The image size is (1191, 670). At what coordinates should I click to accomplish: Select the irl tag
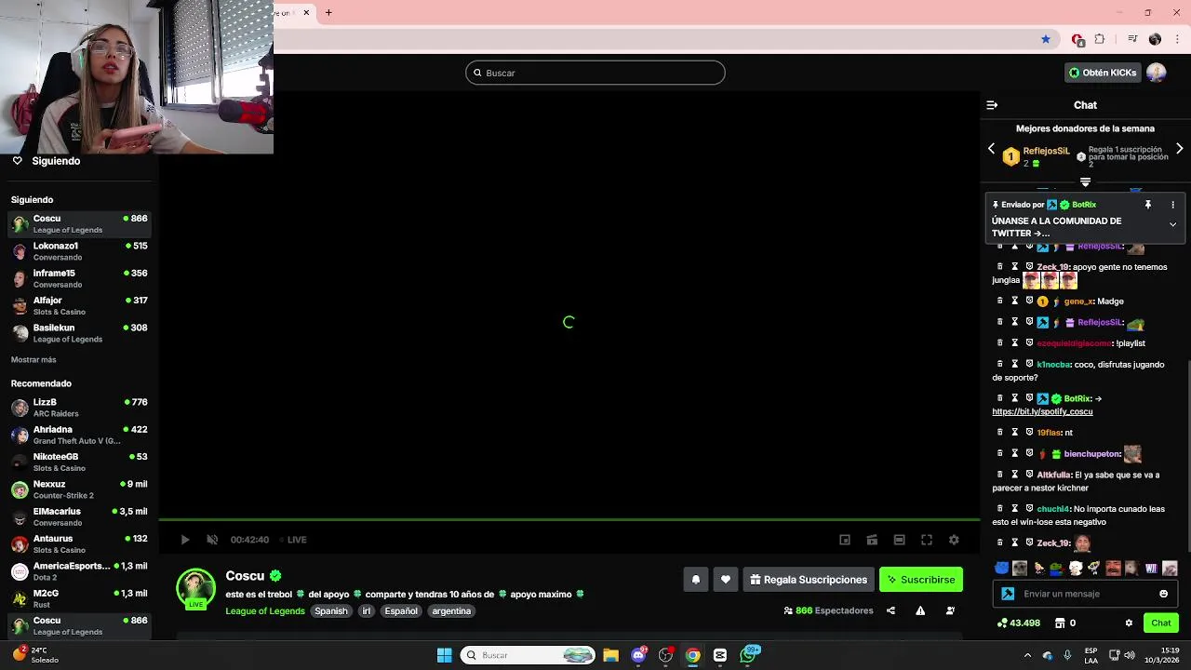pos(367,611)
